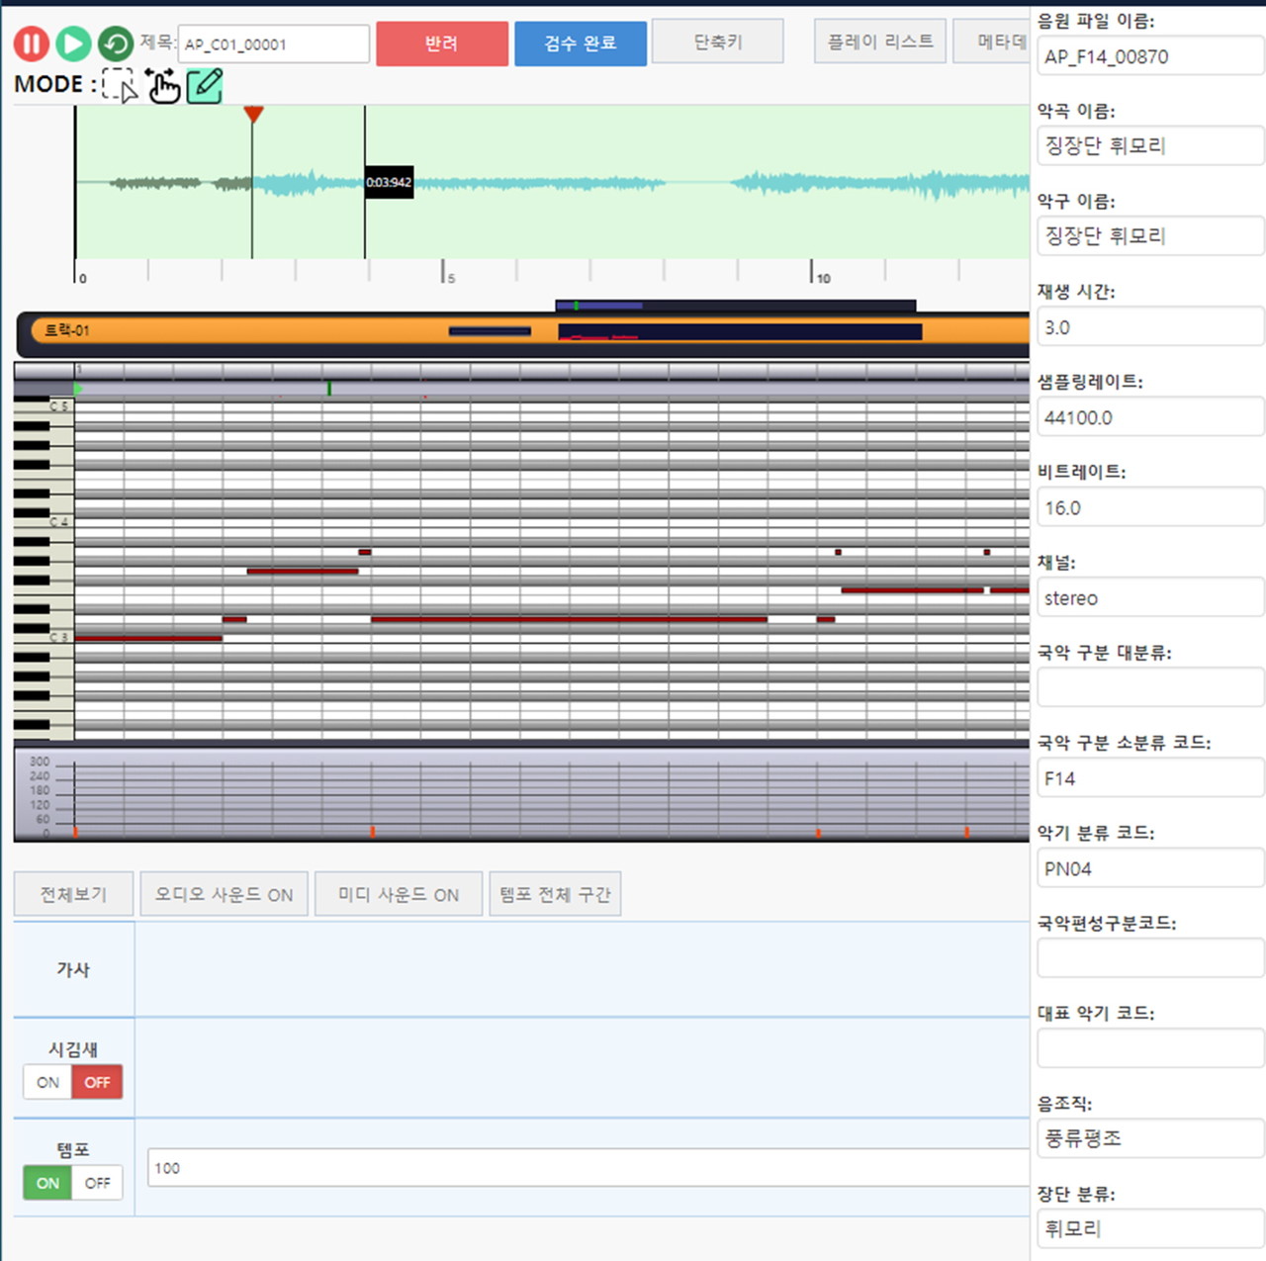This screenshot has height=1261, width=1266.
Task: Open the 플레이 리스트 panel
Action: (x=878, y=41)
